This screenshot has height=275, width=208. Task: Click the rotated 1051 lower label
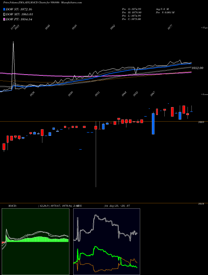pos(97,94)
